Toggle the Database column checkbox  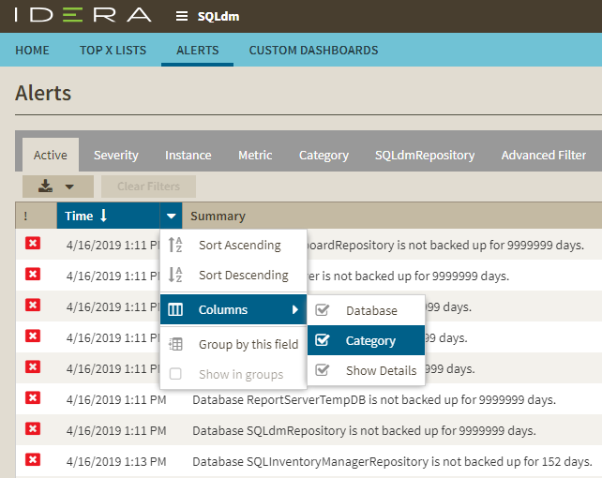323,310
